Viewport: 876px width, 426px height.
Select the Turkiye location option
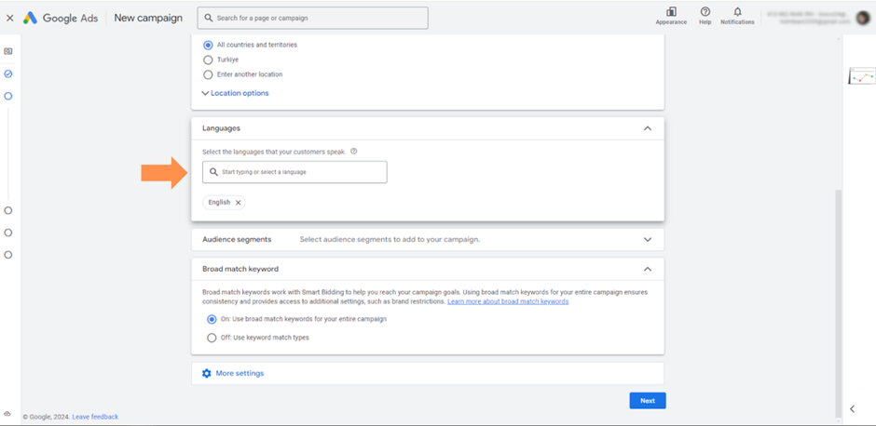point(209,60)
